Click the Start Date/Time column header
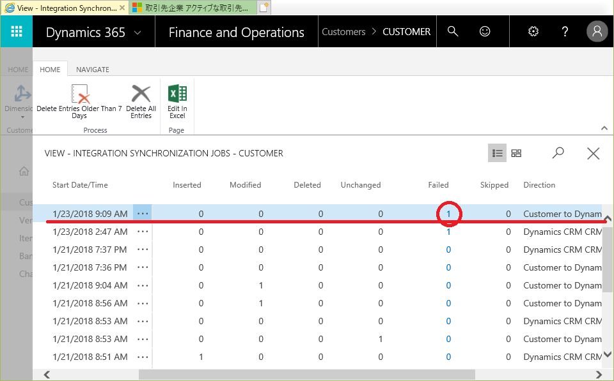Image resolution: width=614 pixels, height=381 pixels. coord(81,185)
